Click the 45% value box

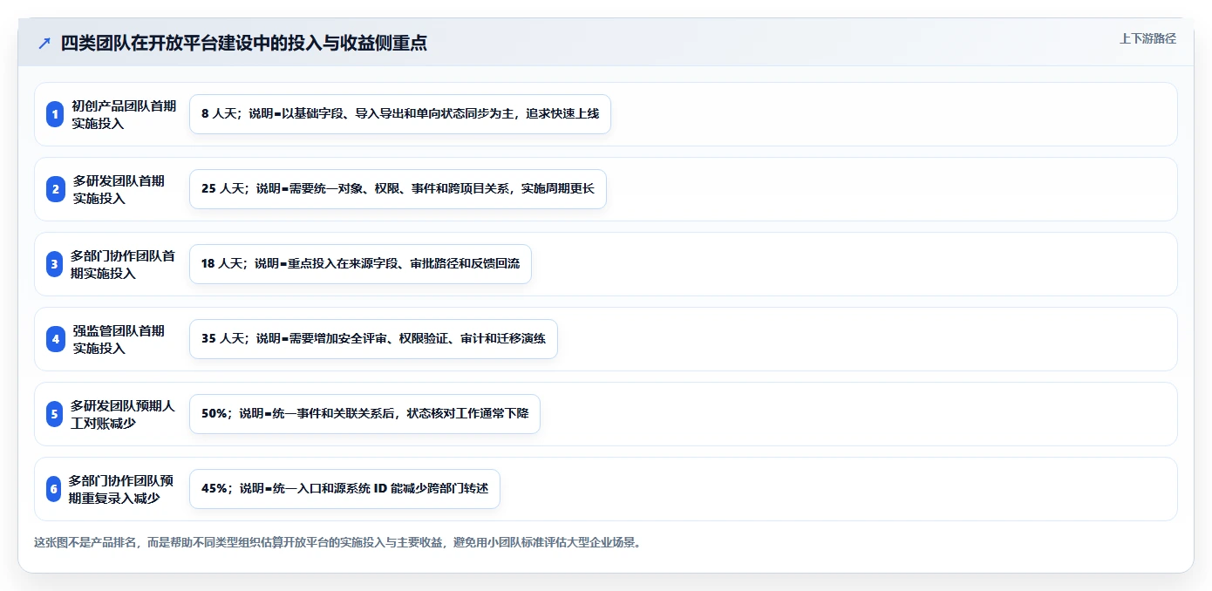[x=344, y=489]
